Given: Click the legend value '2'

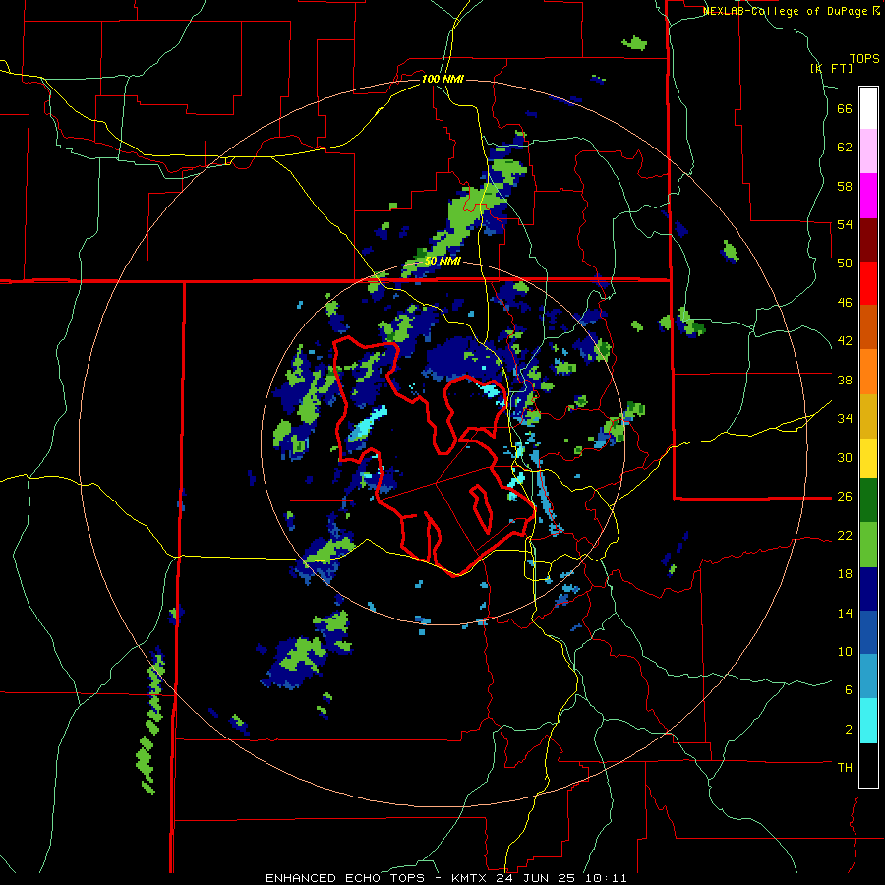Looking at the screenshot, I should click(849, 730).
